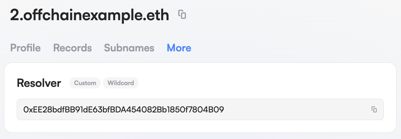This screenshot has height=139, width=401.
Task: Return to the name's Profile view
Action: [x=25, y=48]
